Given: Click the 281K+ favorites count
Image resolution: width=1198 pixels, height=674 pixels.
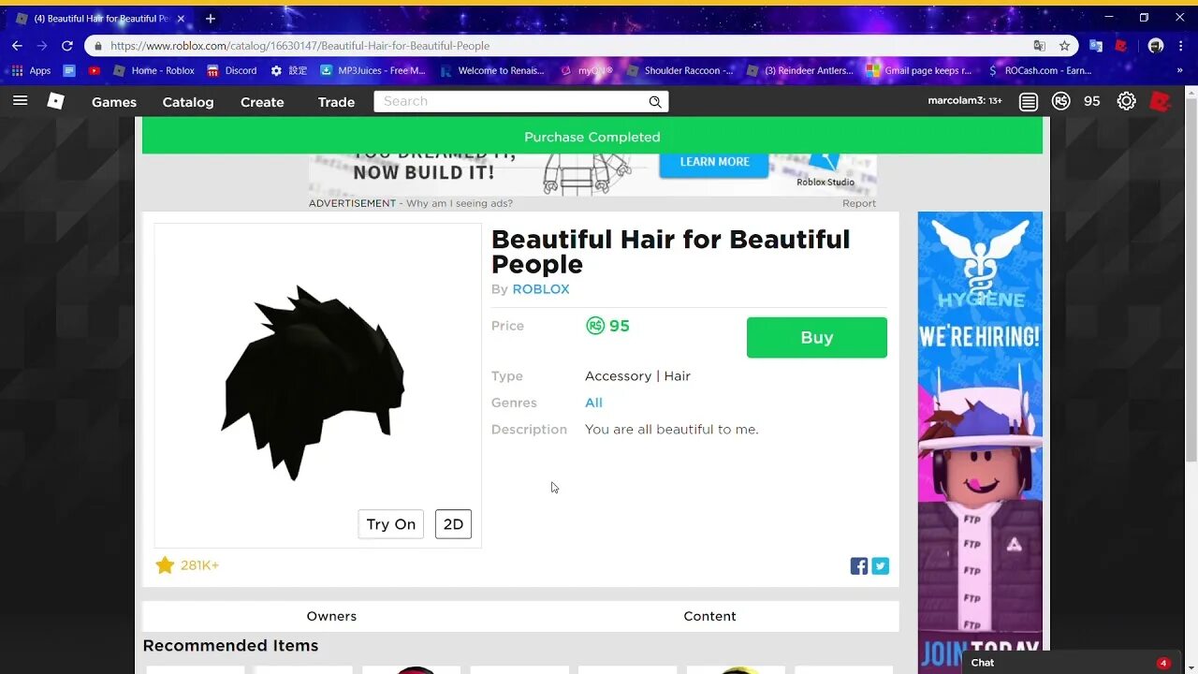Looking at the screenshot, I should click(x=199, y=565).
